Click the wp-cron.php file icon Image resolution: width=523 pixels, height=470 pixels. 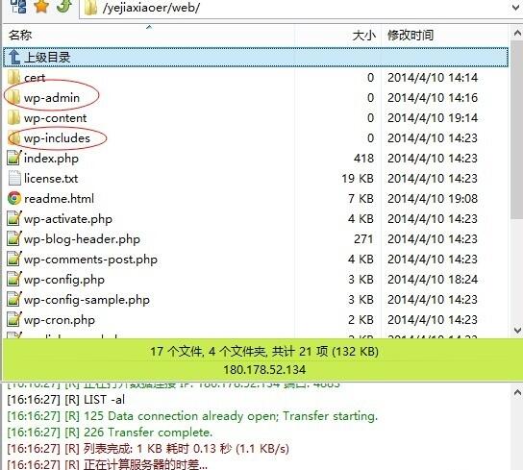(x=14, y=319)
